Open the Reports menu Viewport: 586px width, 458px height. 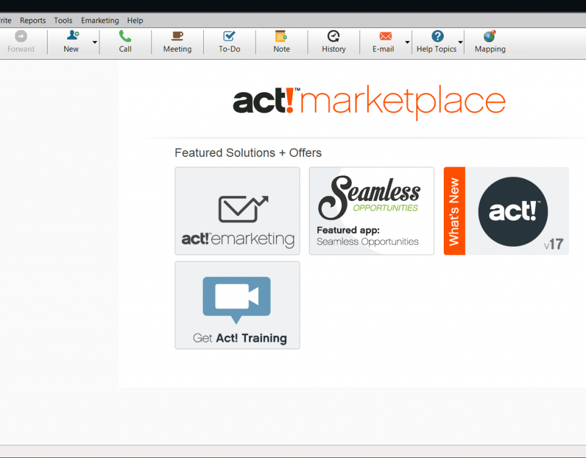33,21
